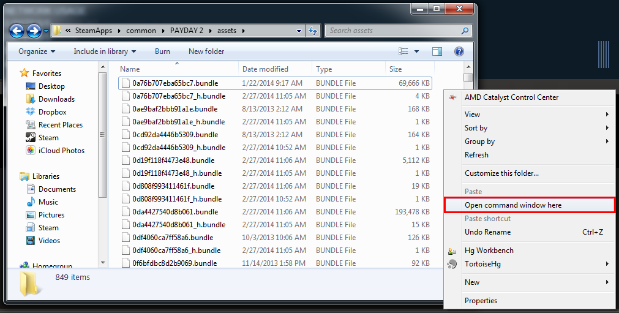Screen dimensions: 619x313
Task: Select the SteamApps breadcrumb segment
Action: click(94, 31)
